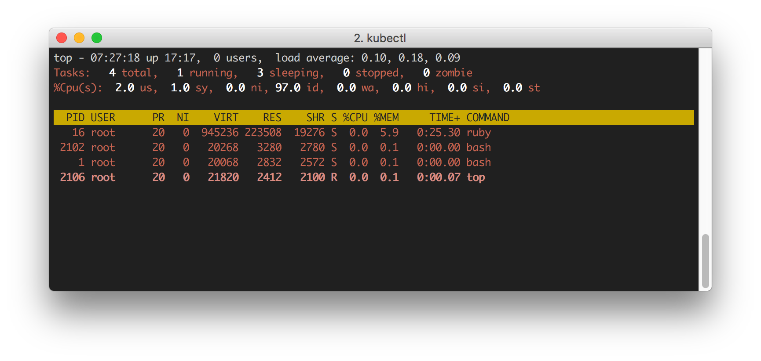
Task: Click the %MEM value 5.9
Action: tap(389, 133)
